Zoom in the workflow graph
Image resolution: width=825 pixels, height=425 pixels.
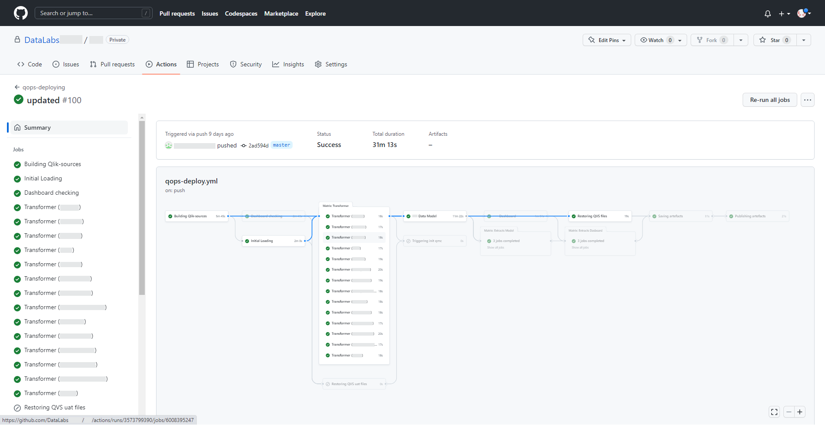[x=800, y=412]
